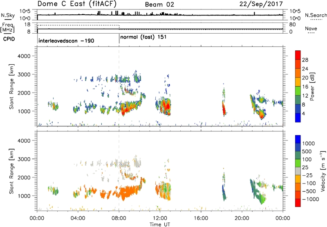Pick the bright blue bottom Power colorbar segment
Image resolution: width=327 pixels, height=227 pixels.
coord(298,118)
